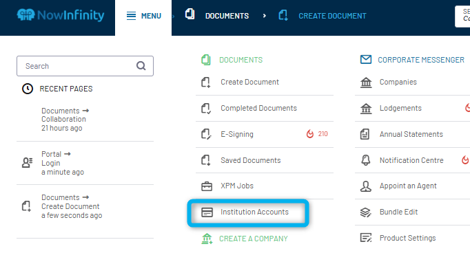
Task: Click the Institution Accounts card icon
Action: (x=207, y=212)
